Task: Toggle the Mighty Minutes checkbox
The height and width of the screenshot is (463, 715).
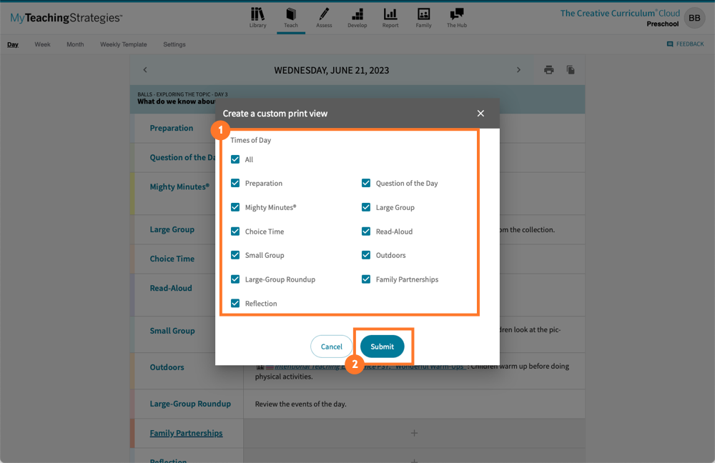Action: click(x=235, y=206)
